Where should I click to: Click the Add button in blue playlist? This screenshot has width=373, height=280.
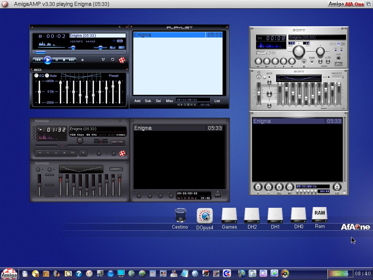137,101
